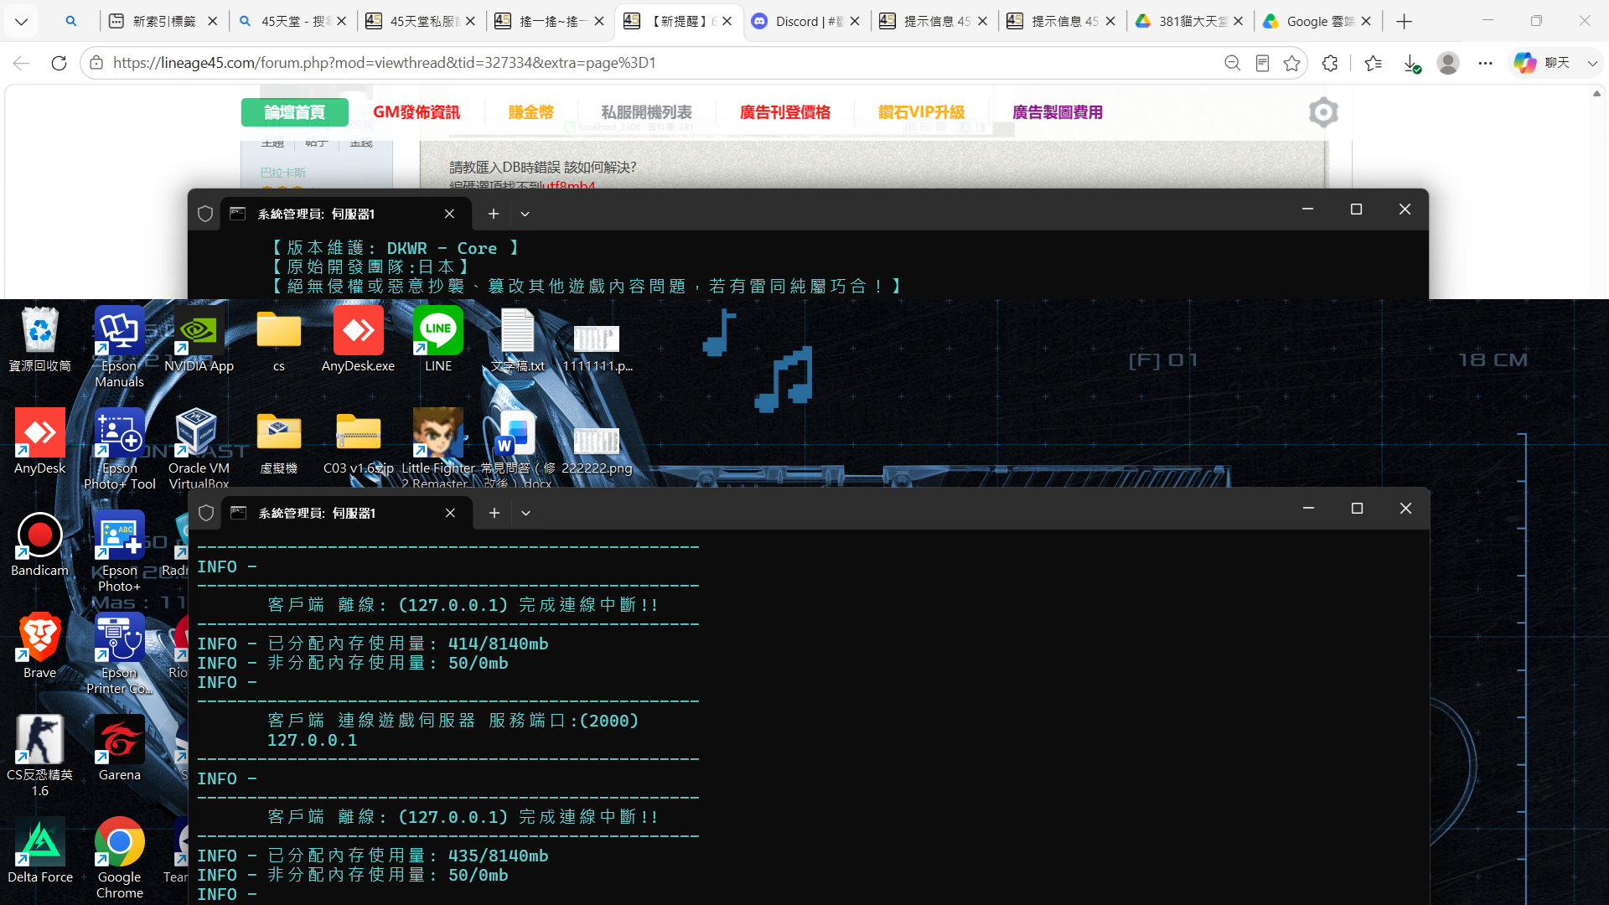Switch to 381貓大天堂 Drive tab

click(x=1190, y=21)
